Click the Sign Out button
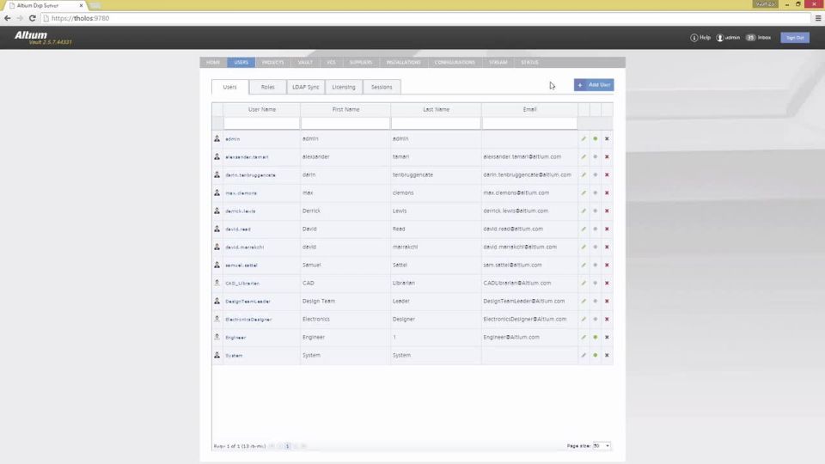 (794, 38)
